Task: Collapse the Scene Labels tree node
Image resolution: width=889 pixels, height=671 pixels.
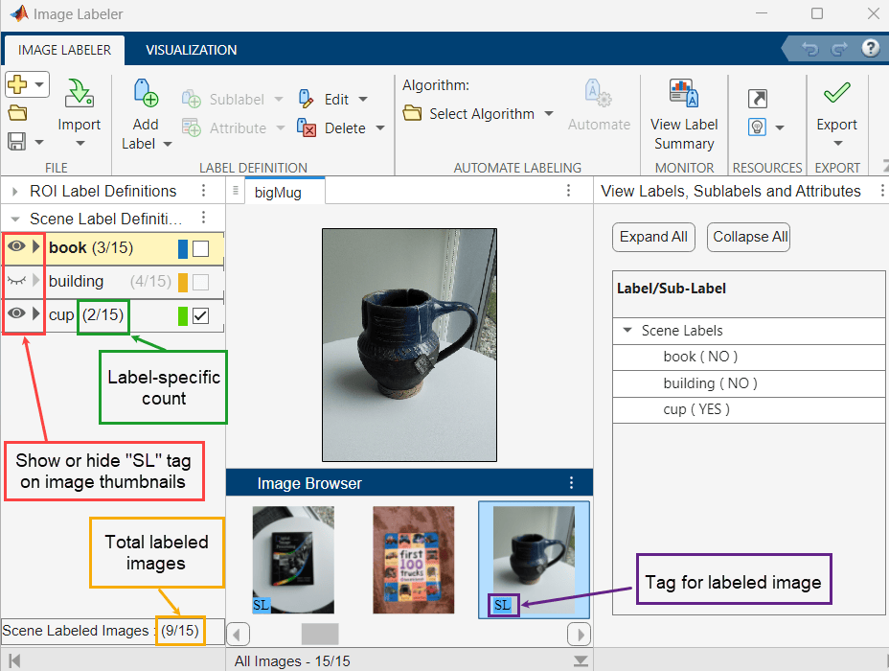Action: point(627,330)
